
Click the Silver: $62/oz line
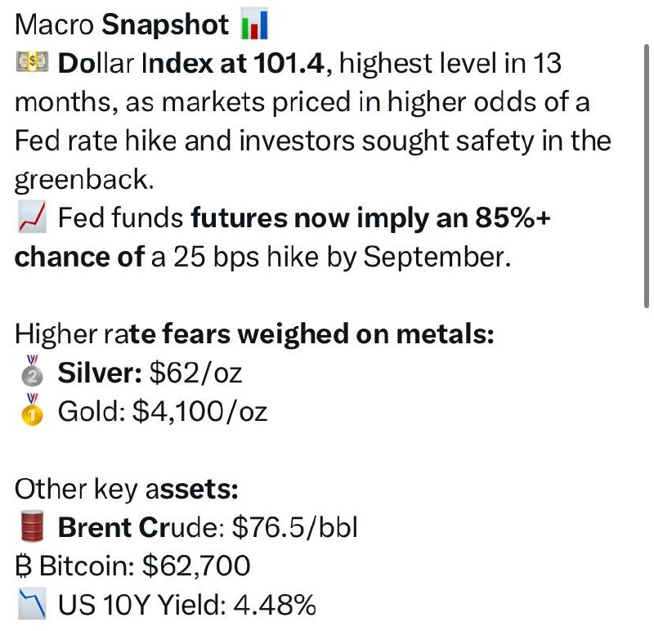(150, 372)
